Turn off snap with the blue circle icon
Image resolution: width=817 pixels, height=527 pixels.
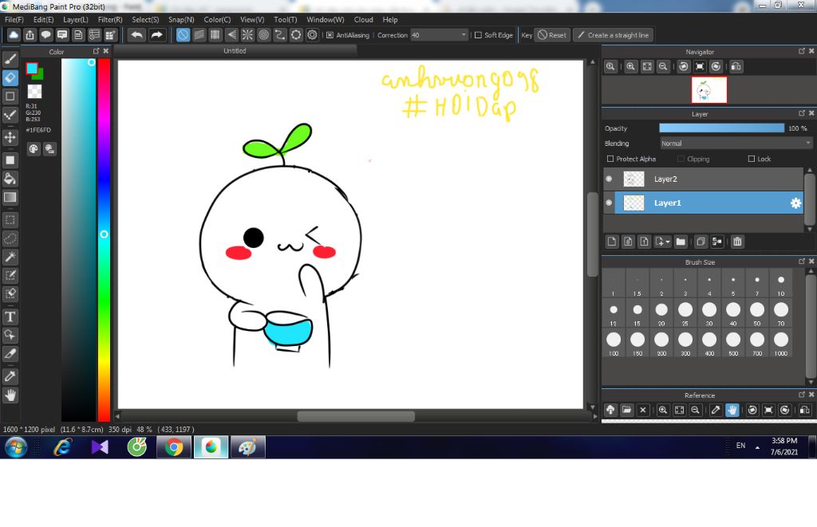tap(183, 35)
